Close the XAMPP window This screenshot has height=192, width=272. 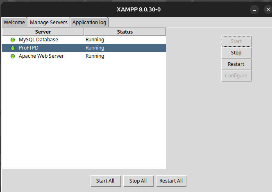tap(268, 9)
